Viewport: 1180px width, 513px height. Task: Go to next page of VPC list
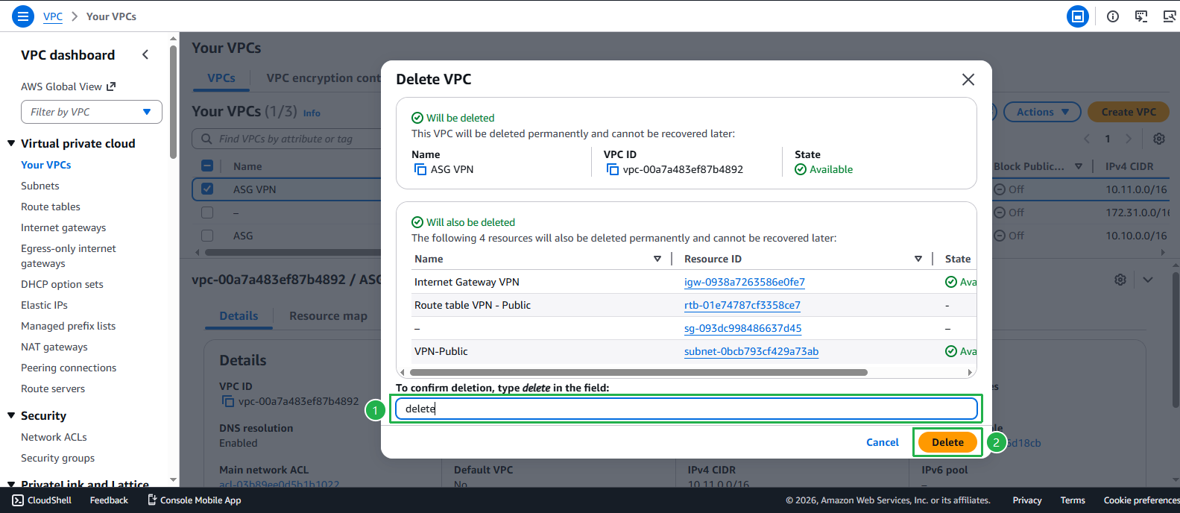click(x=1129, y=139)
